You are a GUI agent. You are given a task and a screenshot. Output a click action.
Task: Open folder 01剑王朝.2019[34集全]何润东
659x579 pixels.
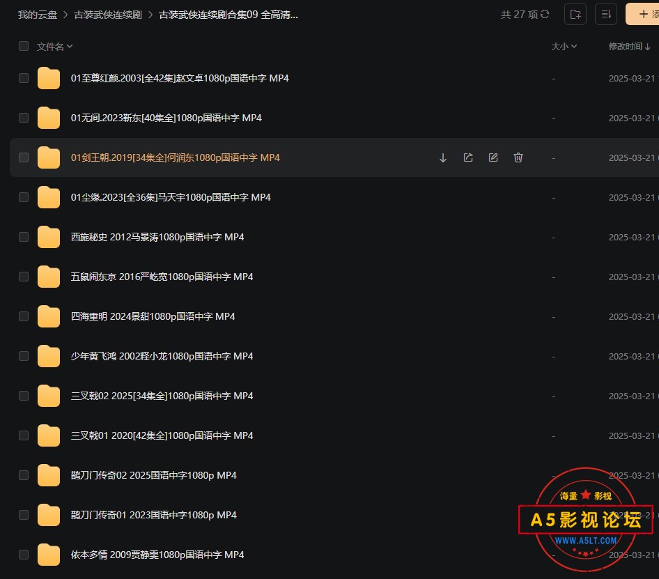tap(176, 157)
